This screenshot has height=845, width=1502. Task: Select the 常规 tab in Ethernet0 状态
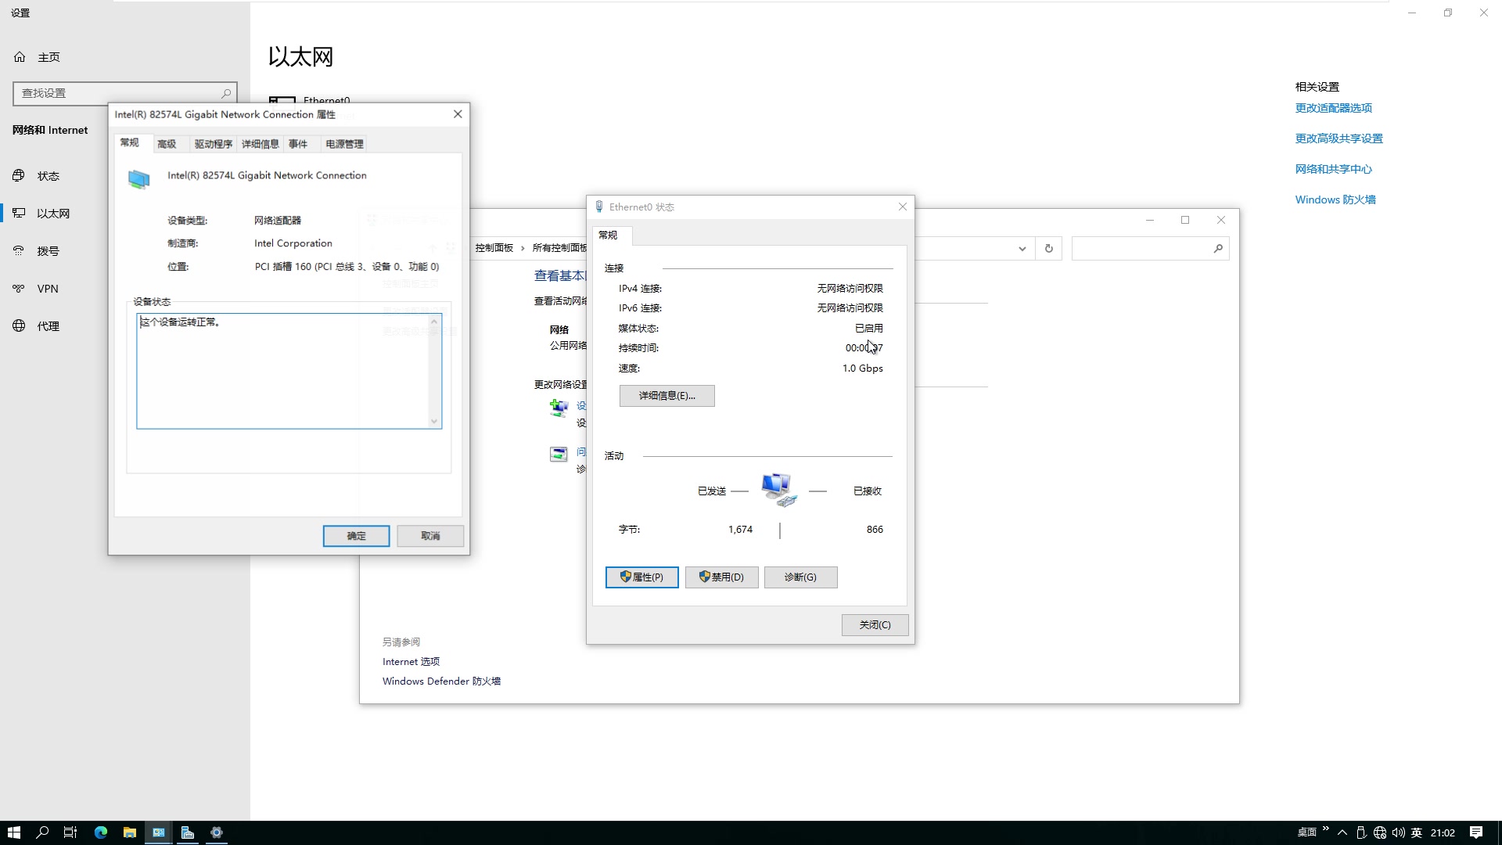[x=608, y=235]
